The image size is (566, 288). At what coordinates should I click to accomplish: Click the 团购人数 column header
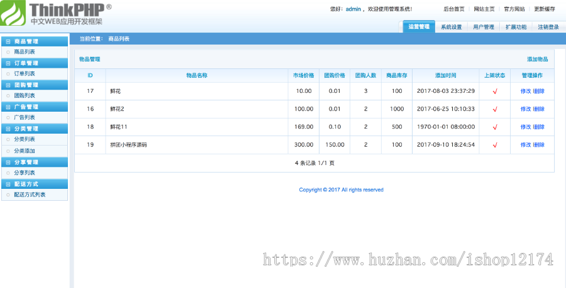[x=365, y=75]
